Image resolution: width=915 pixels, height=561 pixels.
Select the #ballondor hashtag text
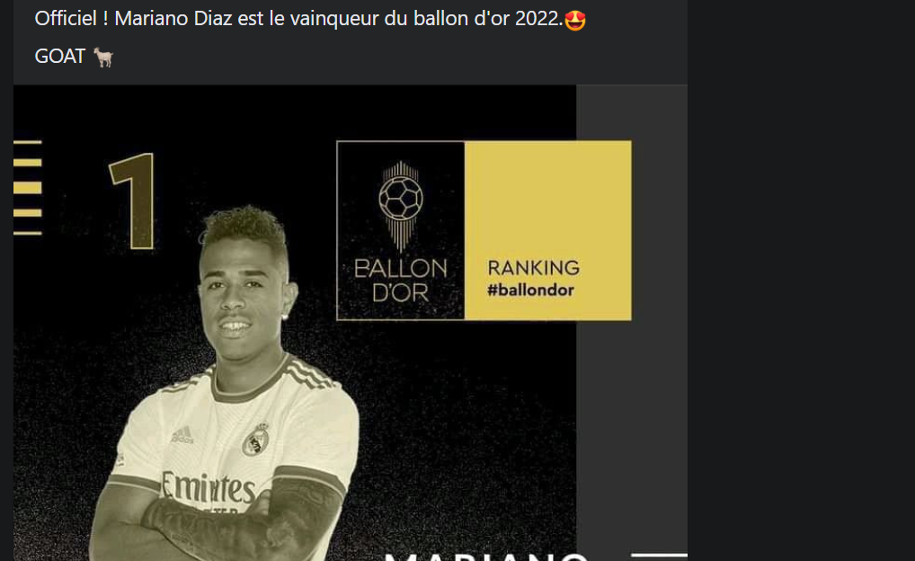[x=530, y=290]
